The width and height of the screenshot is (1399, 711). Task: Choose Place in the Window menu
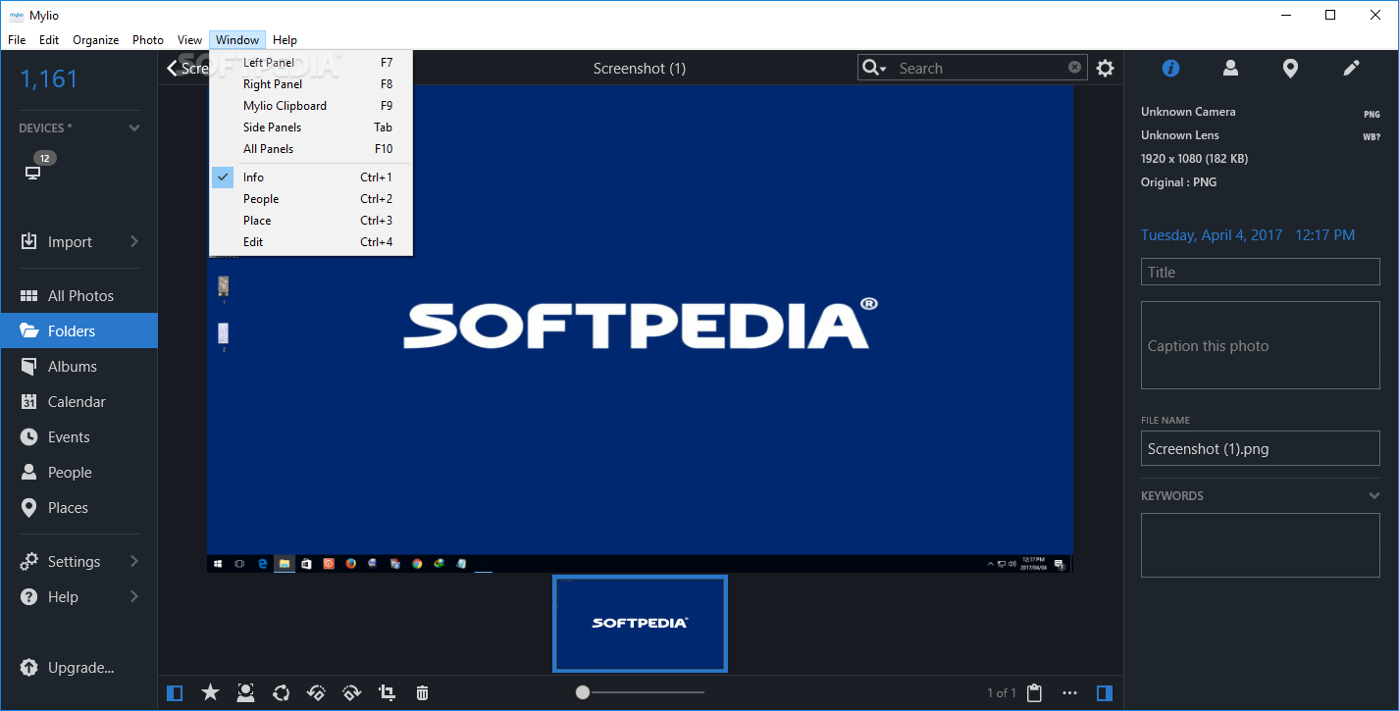tap(311, 221)
